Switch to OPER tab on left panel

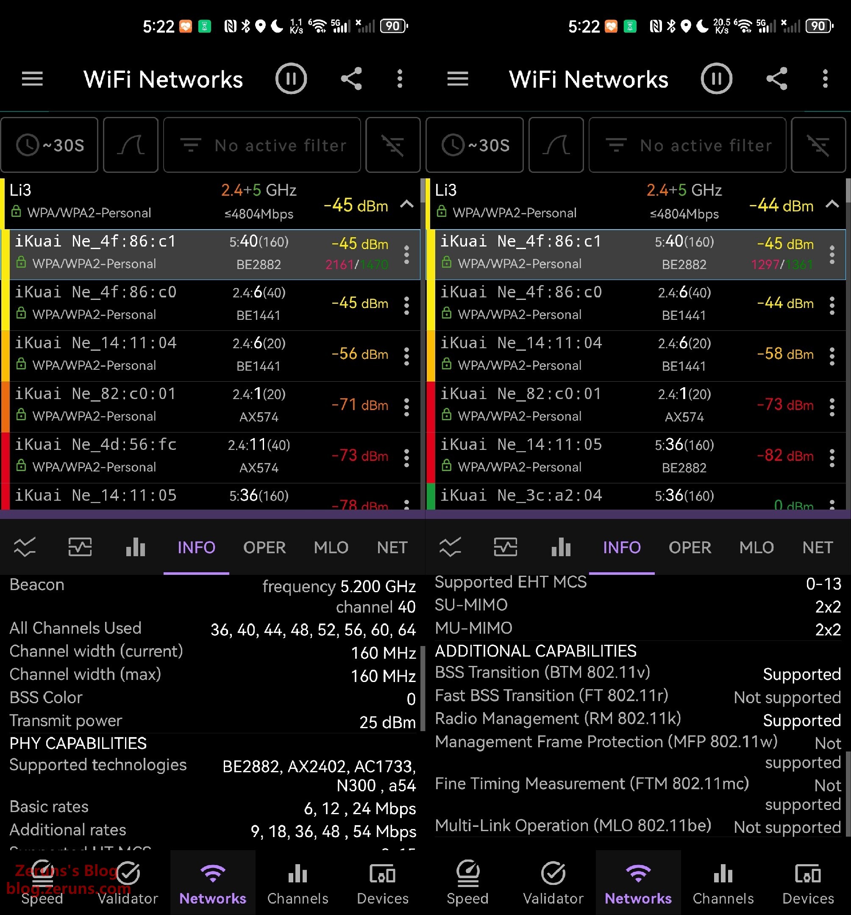[x=264, y=547]
